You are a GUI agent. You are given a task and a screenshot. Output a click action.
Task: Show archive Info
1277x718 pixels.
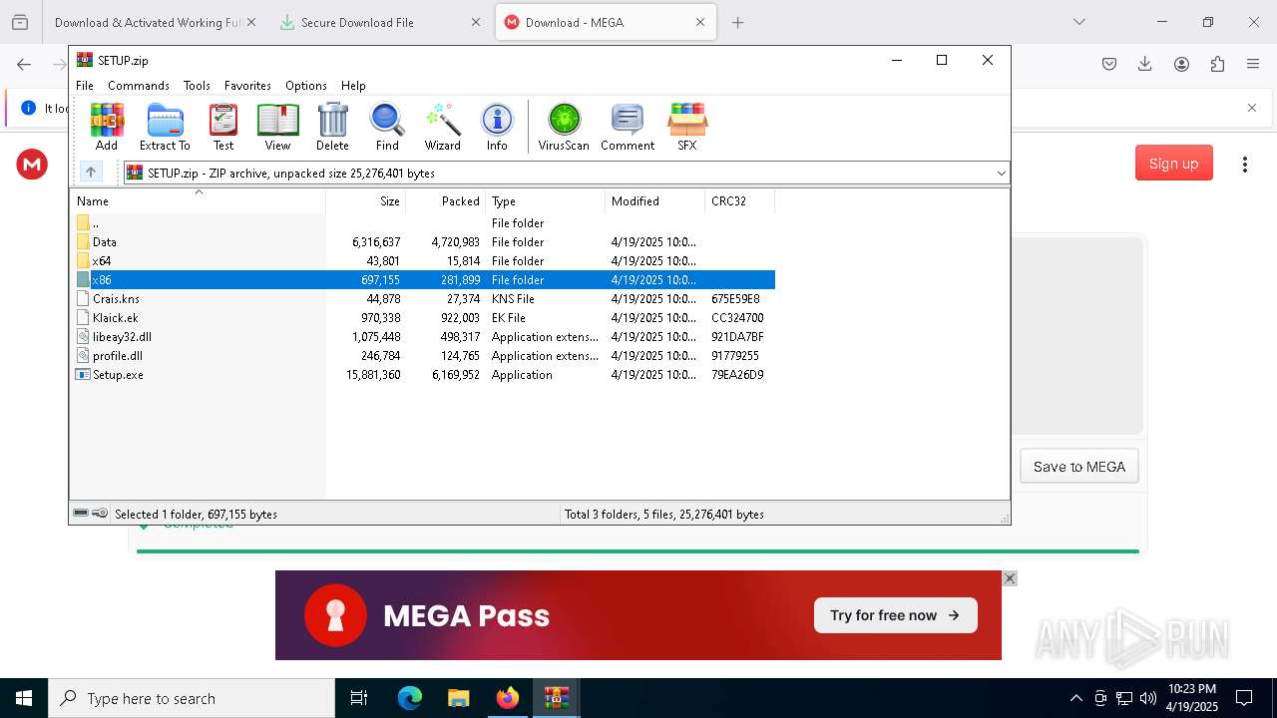(497, 127)
